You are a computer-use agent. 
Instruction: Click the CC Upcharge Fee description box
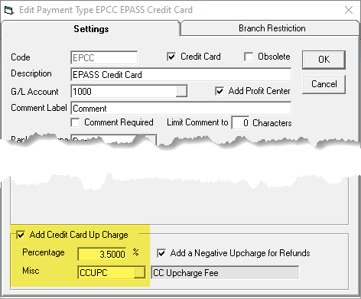[225, 273]
